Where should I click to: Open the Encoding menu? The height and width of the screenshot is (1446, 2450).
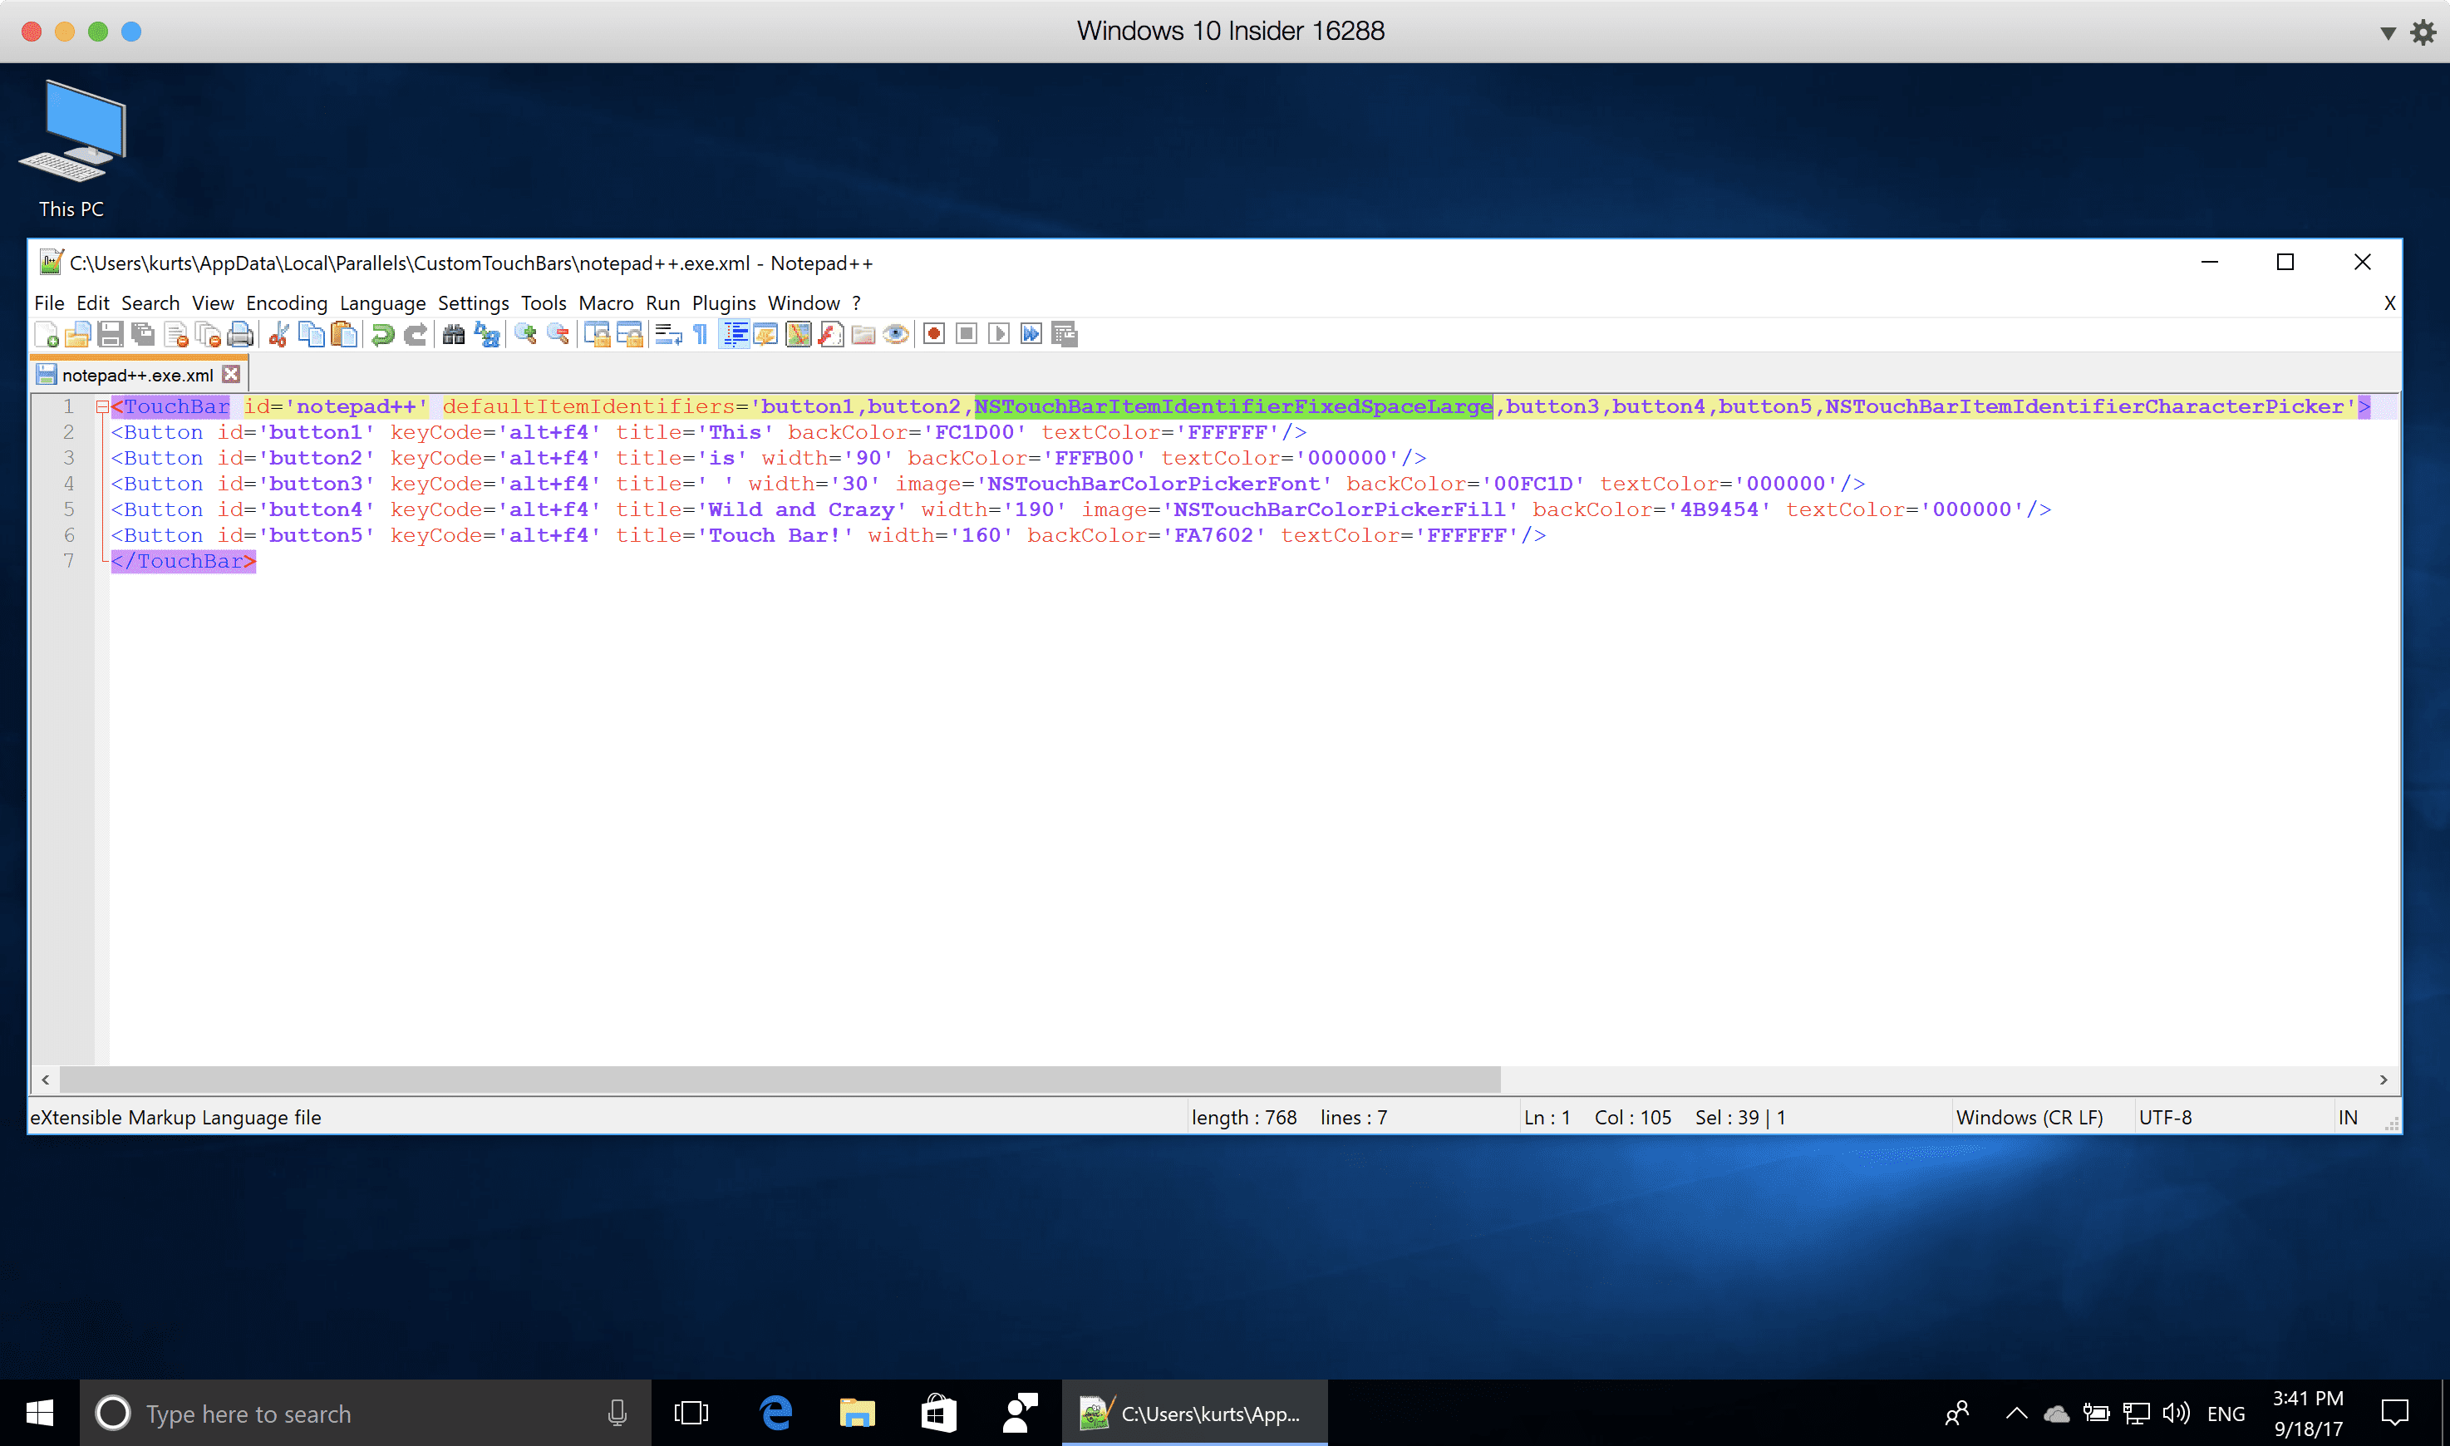(x=287, y=303)
